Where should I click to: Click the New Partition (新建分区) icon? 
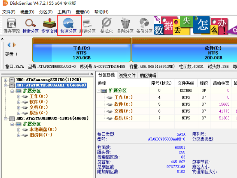(88, 25)
